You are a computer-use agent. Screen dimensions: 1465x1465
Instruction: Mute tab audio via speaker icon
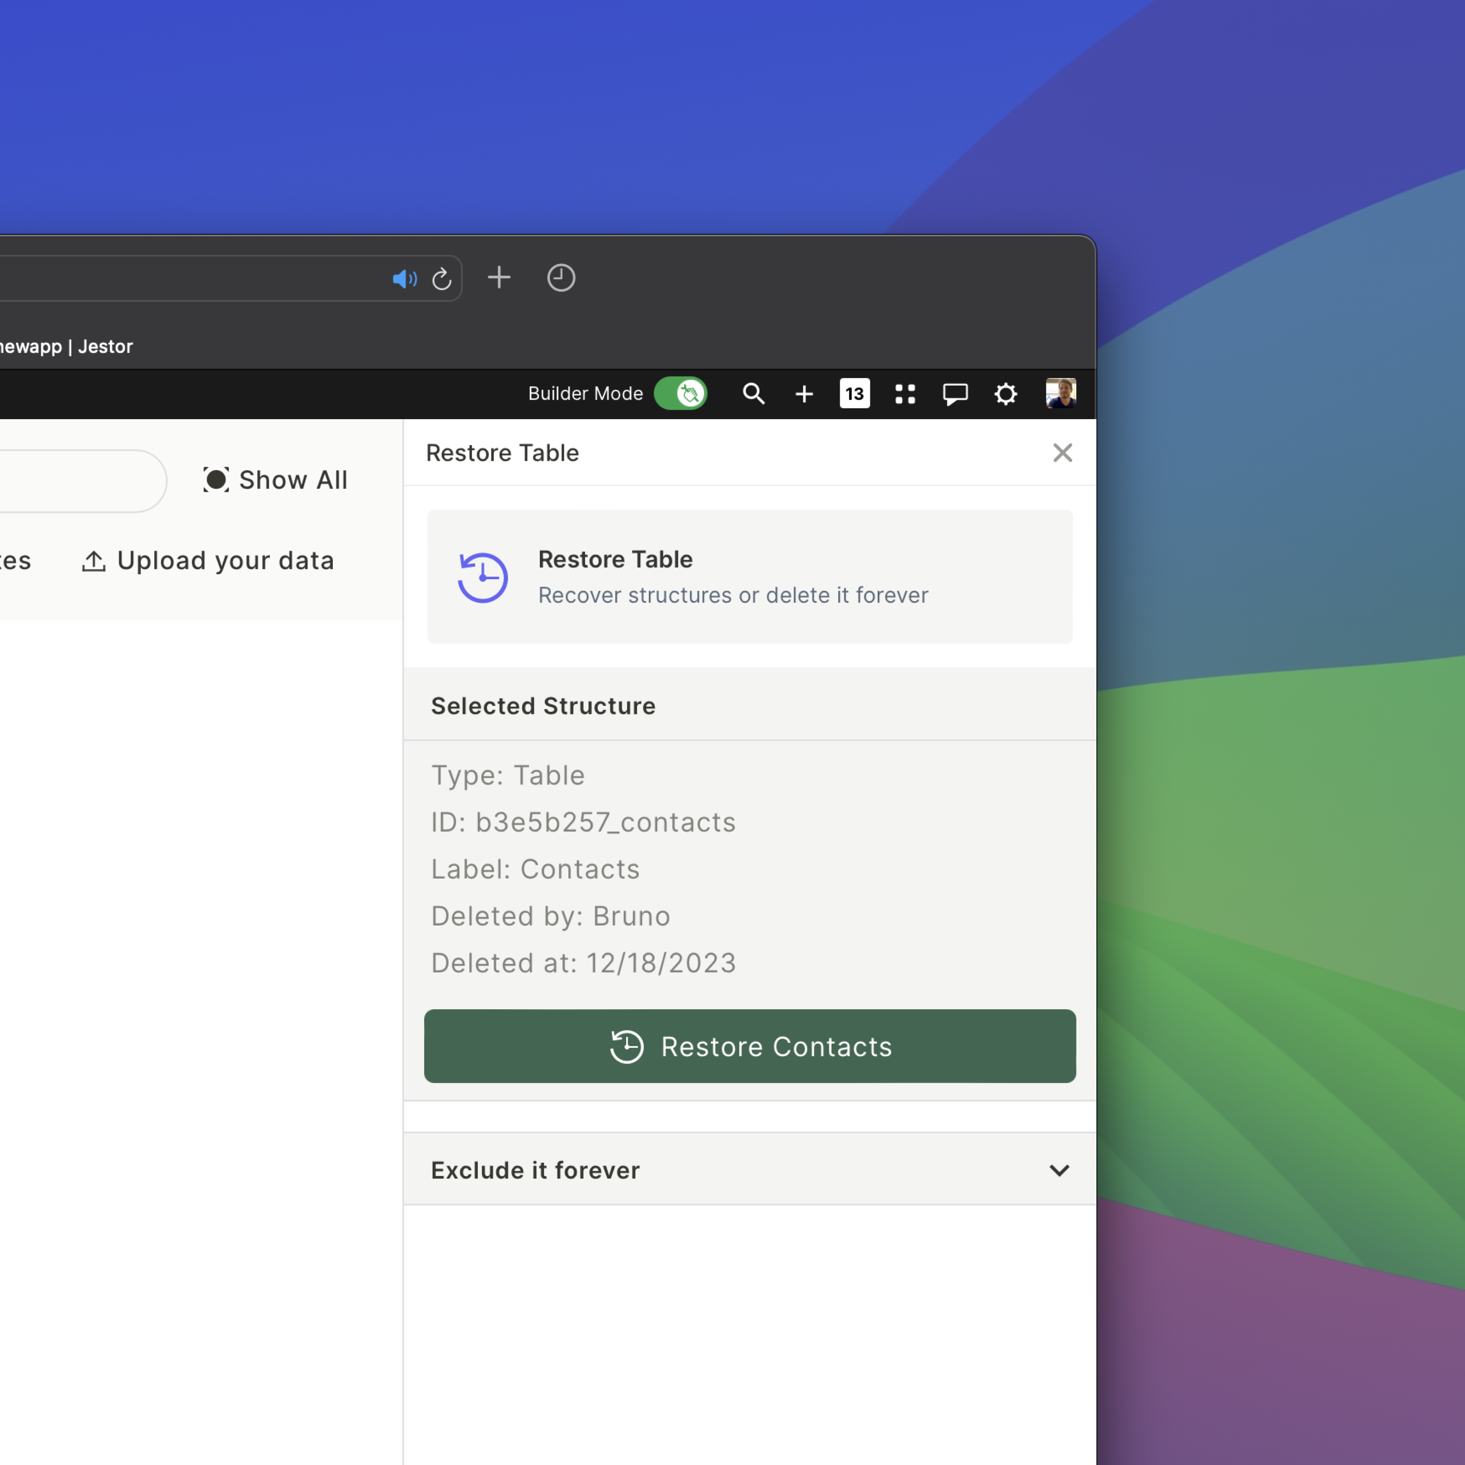click(x=404, y=279)
